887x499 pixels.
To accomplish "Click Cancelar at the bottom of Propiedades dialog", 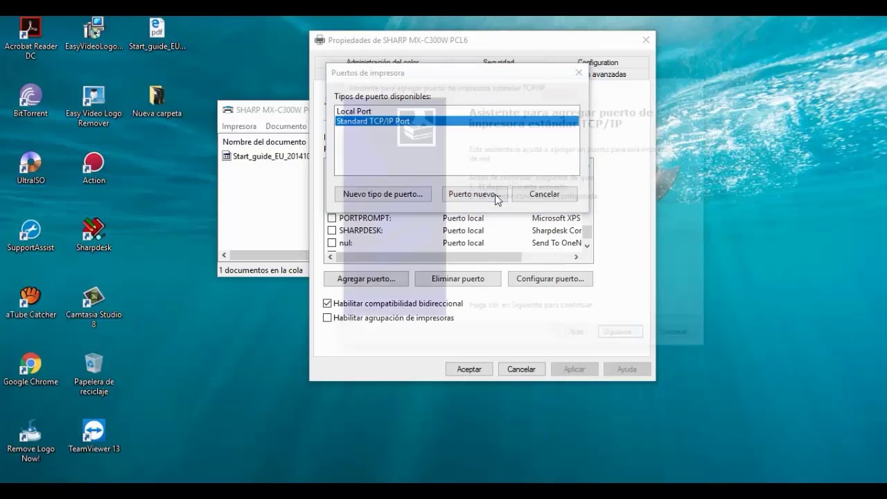I will tap(521, 369).
